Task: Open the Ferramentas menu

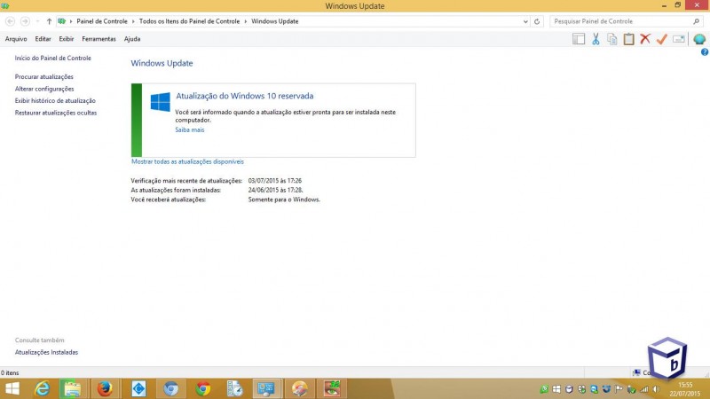Action: [x=99, y=39]
